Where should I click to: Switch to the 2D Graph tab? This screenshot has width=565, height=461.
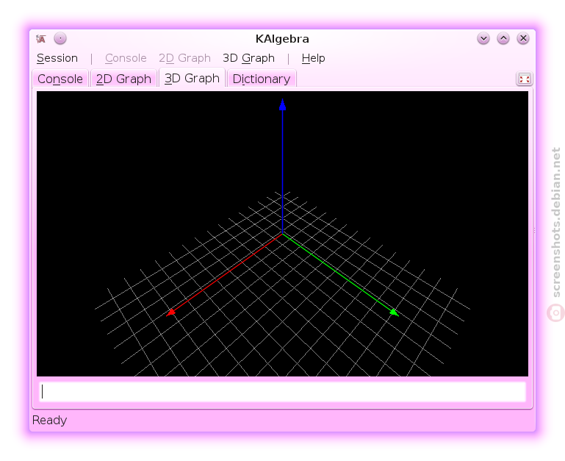pos(123,79)
